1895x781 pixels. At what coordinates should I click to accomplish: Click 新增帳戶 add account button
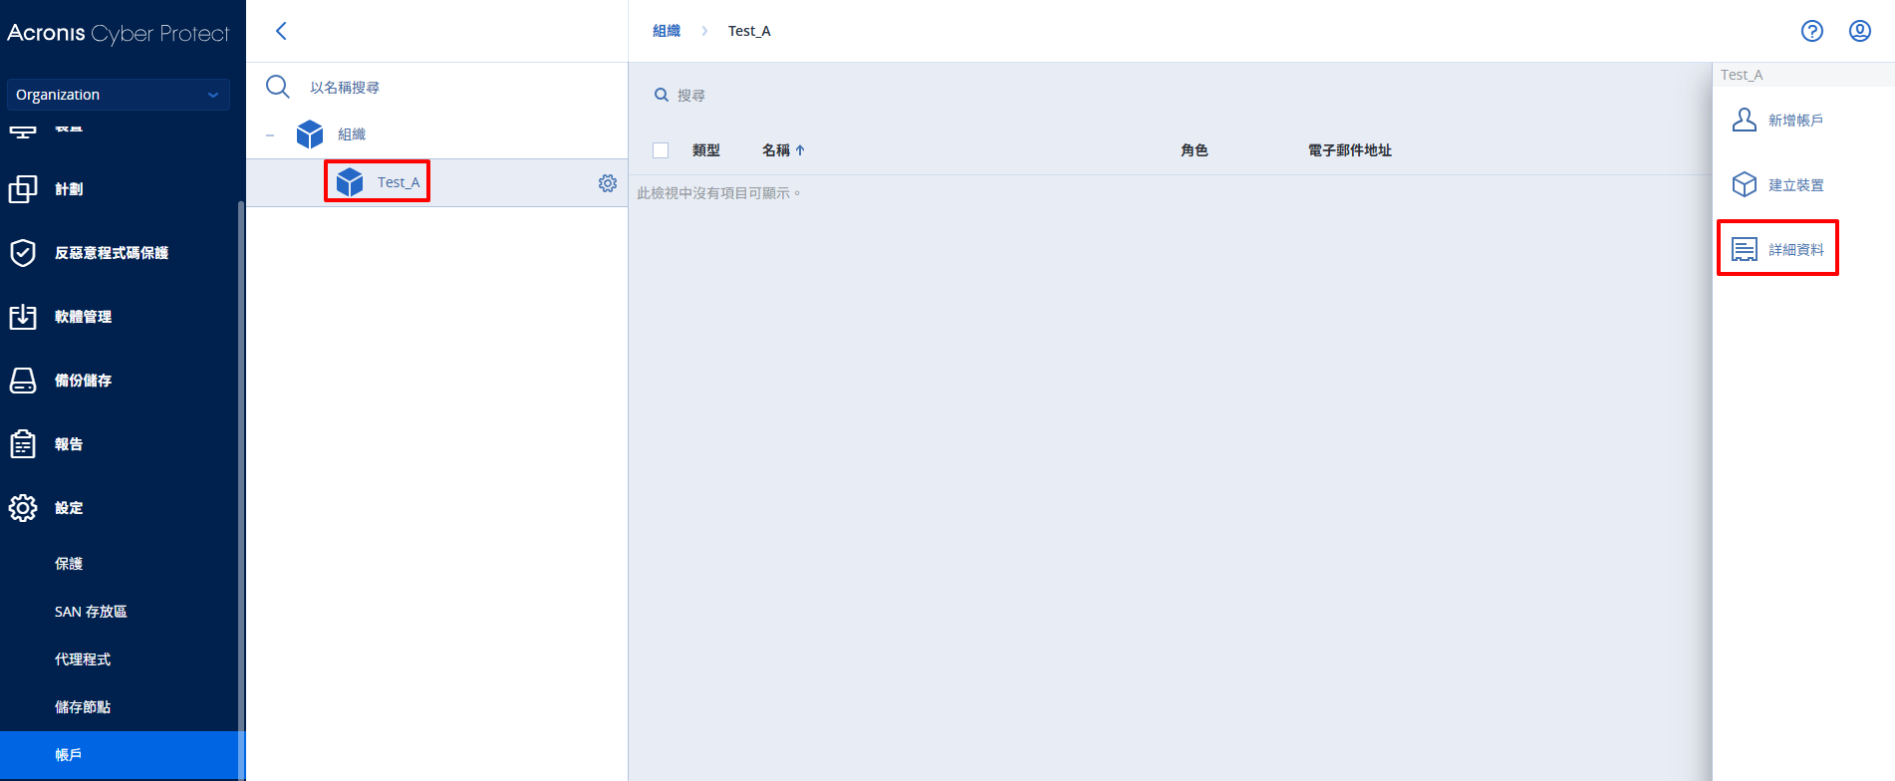(x=1796, y=121)
